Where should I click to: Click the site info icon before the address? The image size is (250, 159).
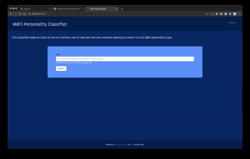(x=30, y=14)
